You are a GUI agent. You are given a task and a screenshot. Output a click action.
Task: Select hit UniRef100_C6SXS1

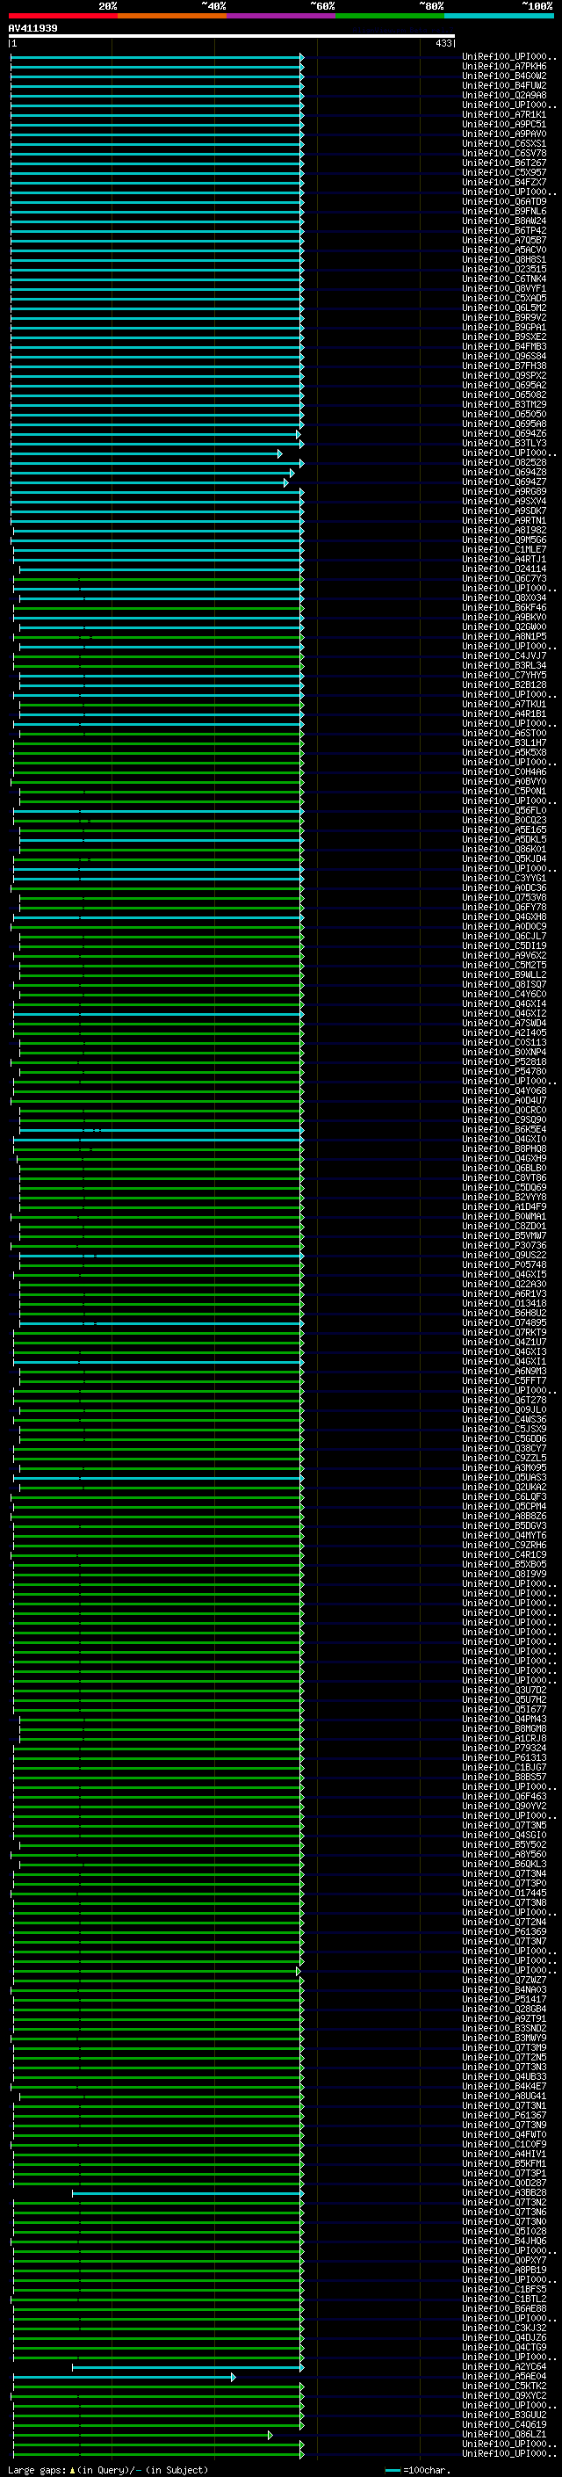pyautogui.click(x=504, y=143)
